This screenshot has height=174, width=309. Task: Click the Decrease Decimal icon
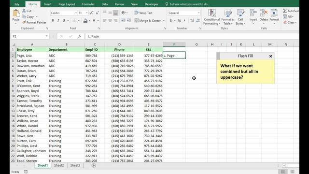pos(198,20)
